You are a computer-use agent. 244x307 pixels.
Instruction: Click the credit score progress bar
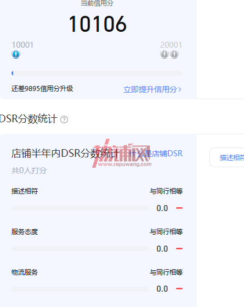coord(97,73)
